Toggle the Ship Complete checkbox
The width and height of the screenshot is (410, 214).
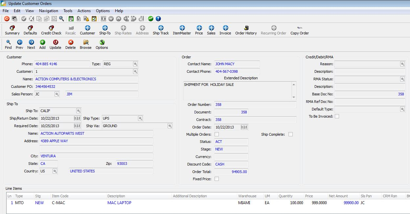(290, 134)
